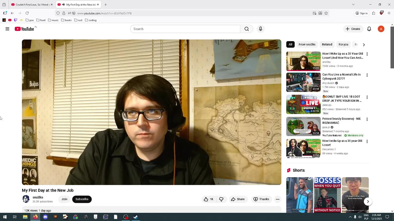Open options for Cyberpunk 2077 video
Image resolution: width=394 pixels, height=221 pixels.
click(367, 75)
